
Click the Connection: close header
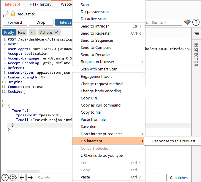click(x=26, y=87)
